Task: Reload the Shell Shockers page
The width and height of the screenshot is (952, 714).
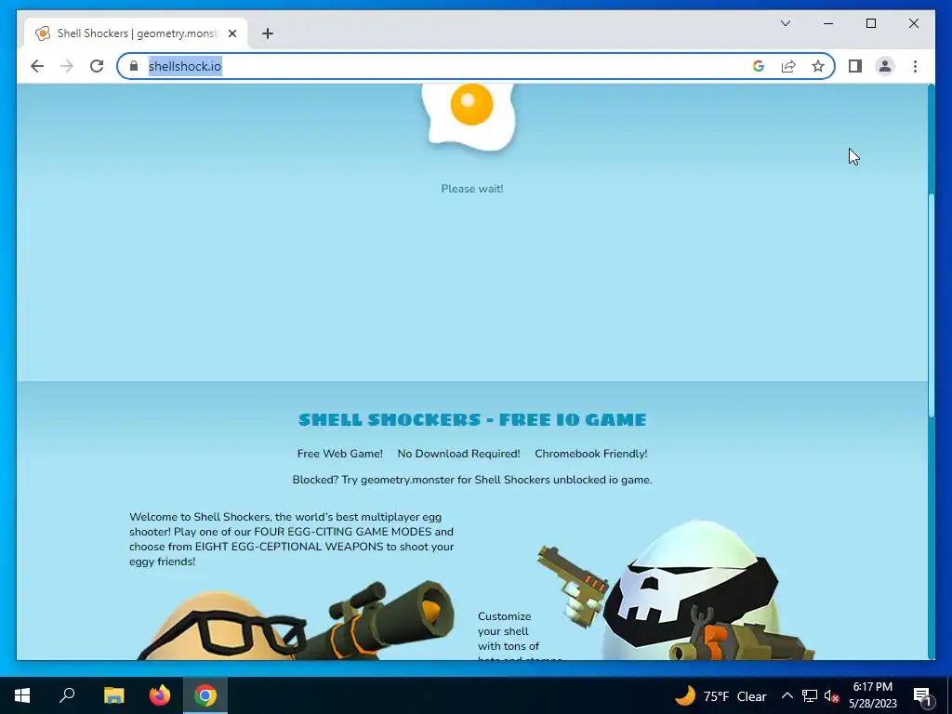Action: pyautogui.click(x=97, y=66)
